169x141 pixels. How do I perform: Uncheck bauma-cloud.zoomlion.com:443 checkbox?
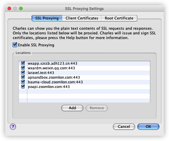click(23, 82)
